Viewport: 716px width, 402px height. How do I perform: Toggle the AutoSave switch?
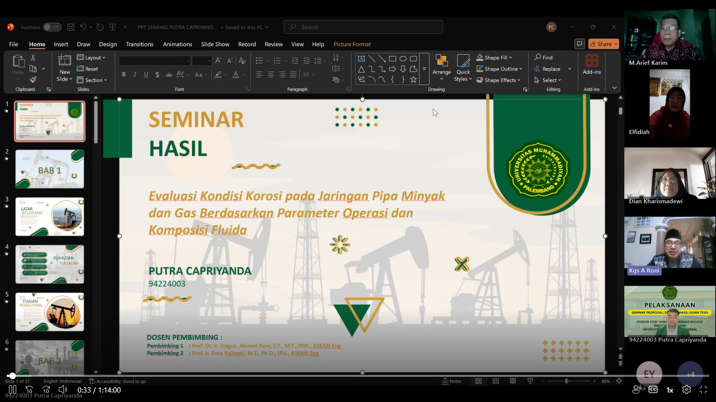pos(52,27)
